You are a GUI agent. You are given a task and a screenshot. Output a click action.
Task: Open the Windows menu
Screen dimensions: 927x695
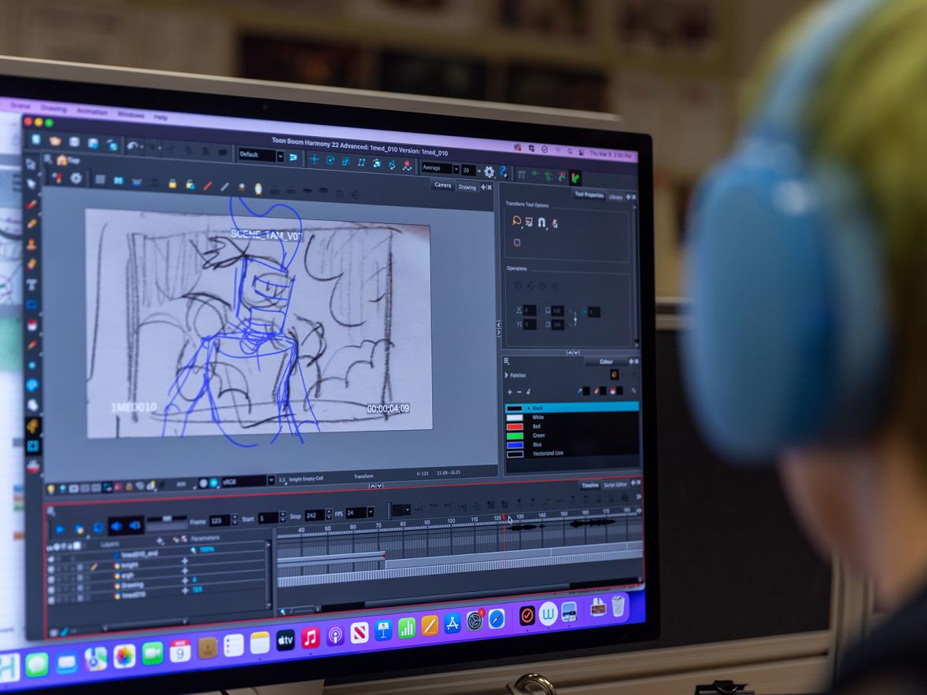point(131,114)
